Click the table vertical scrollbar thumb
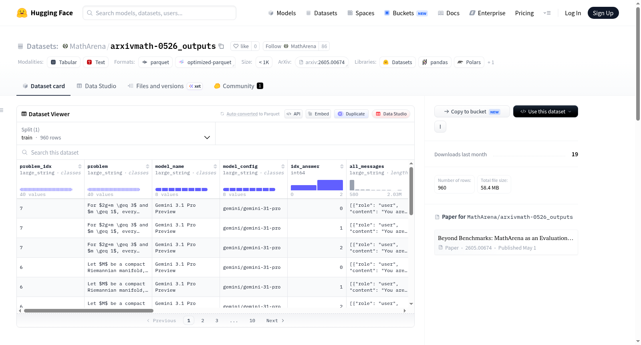This screenshot has width=641, height=345. click(x=411, y=191)
